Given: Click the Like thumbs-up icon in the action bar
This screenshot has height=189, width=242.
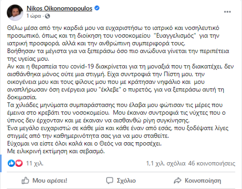Looking at the screenshot, I should pyautogui.click(x=25, y=180).
